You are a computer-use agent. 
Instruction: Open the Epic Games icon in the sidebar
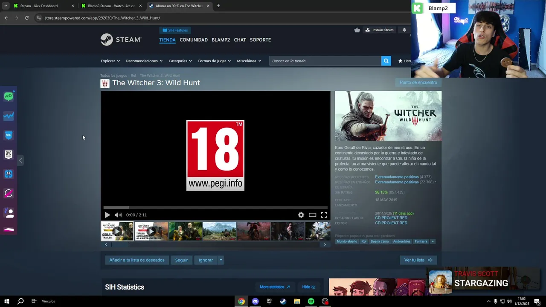[9, 154]
